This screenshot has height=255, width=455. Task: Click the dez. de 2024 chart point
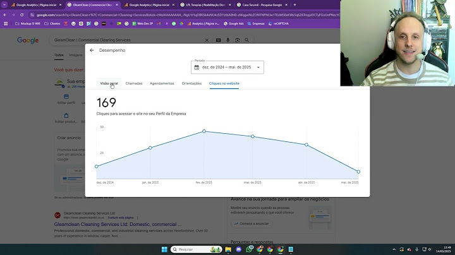coord(97,167)
